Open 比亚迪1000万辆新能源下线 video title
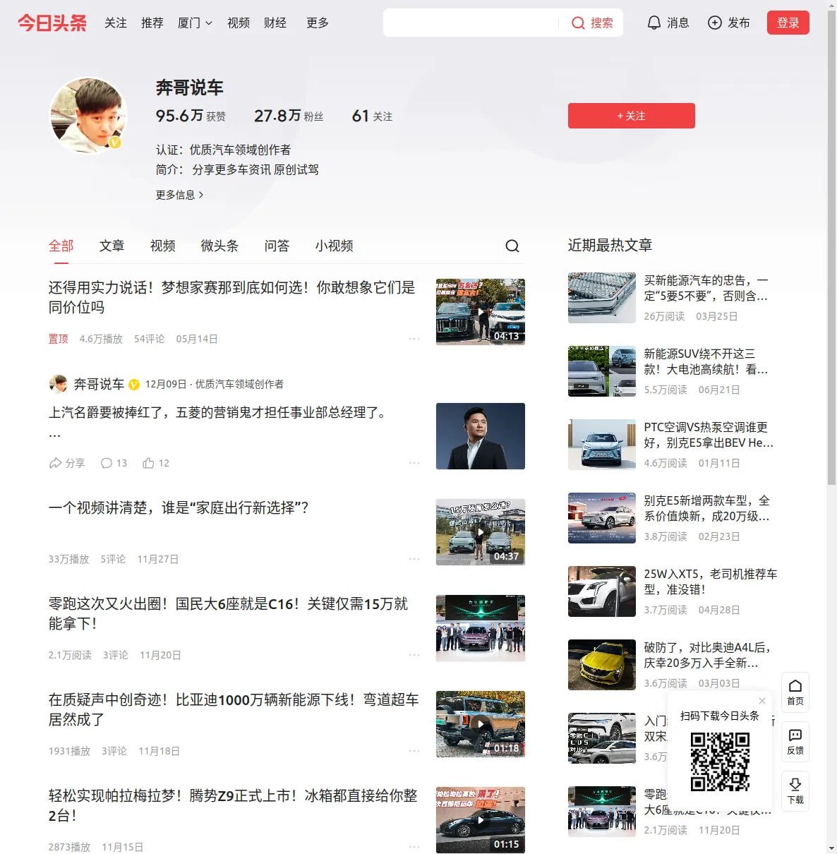This screenshot has width=837, height=854. click(234, 709)
